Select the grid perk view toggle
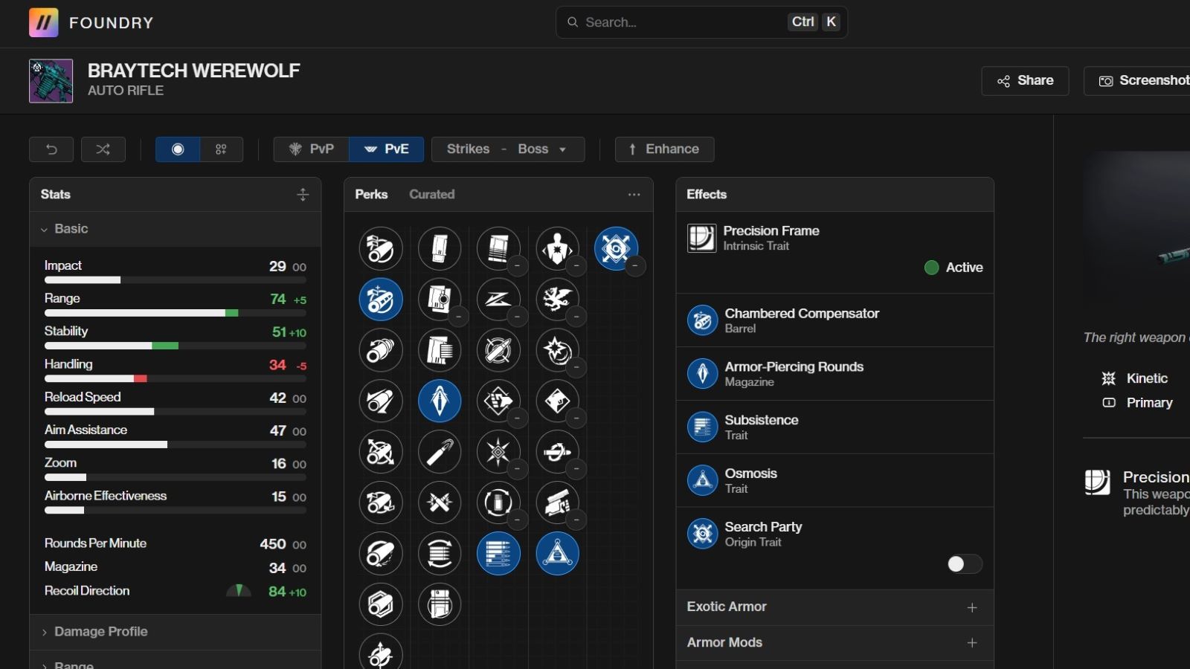This screenshot has height=669, width=1190. click(x=221, y=149)
